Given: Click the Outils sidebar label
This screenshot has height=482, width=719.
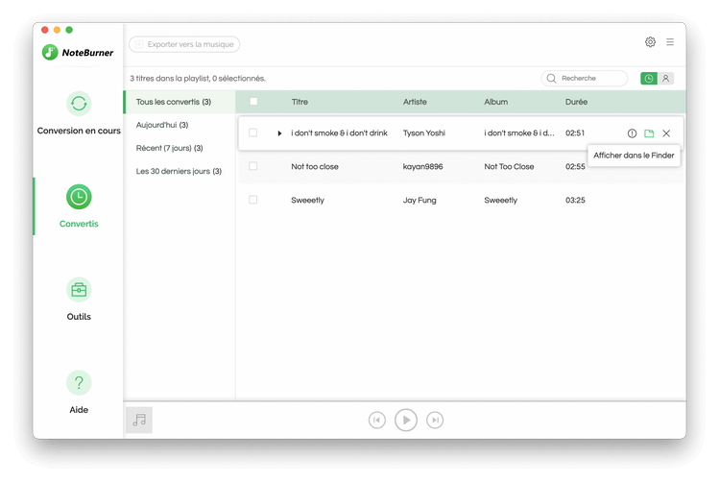Looking at the screenshot, I should tap(79, 317).
